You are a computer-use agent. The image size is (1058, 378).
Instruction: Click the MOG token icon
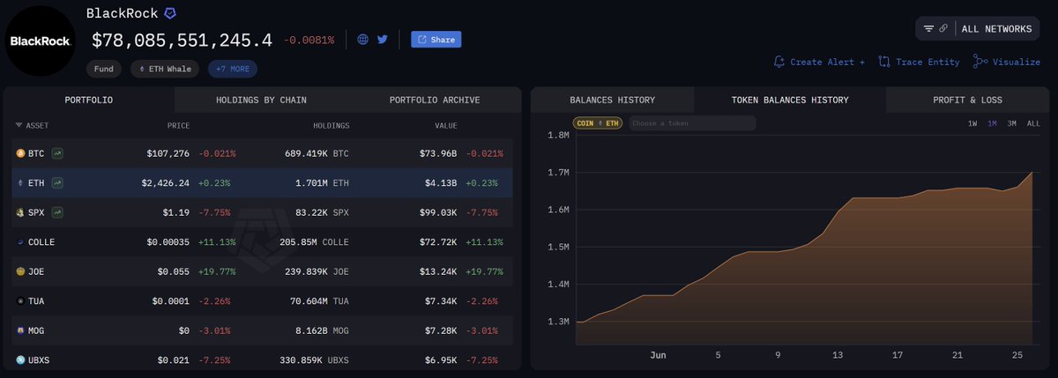[20, 330]
